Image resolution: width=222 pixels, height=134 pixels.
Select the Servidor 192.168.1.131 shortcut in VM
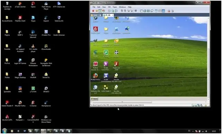pyautogui.click(x=116, y=78)
